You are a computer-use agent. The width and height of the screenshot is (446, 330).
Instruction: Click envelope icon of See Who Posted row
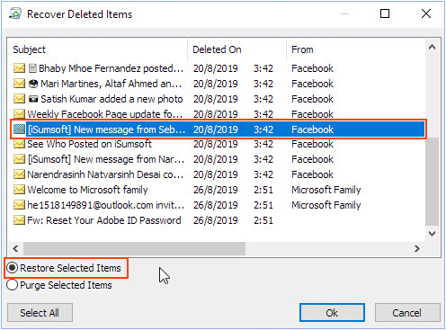click(20, 144)
